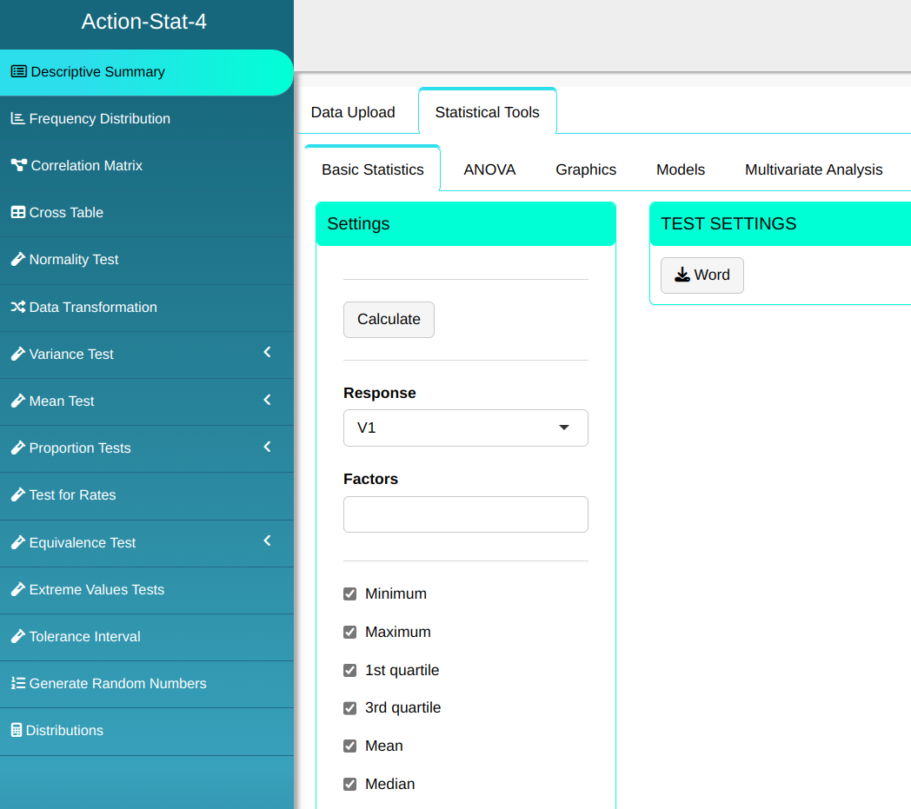Click the Descriptive Summary list icon

pyautogui.click(x=18, y=71)
